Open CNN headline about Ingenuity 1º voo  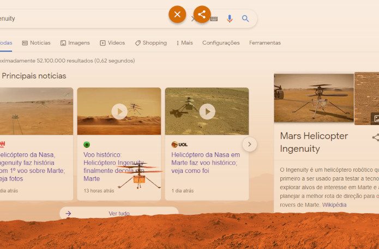[32, 166]
